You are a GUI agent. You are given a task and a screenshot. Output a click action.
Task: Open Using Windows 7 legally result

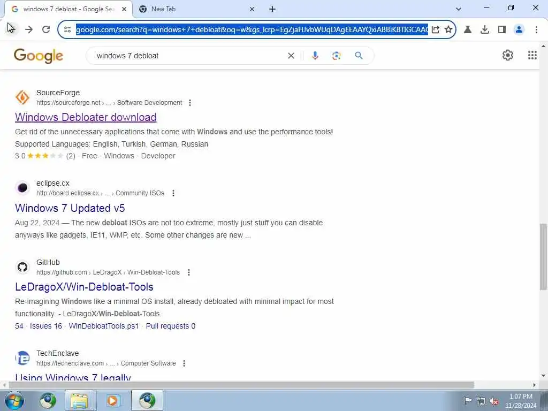(x=73, y=377)
